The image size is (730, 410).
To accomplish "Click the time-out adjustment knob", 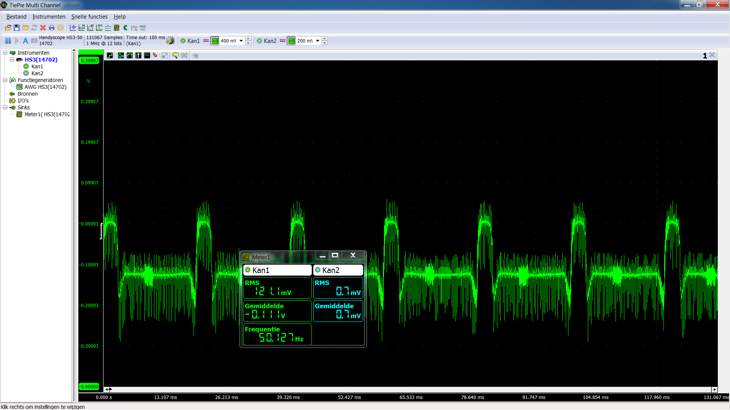I will 170,41.
